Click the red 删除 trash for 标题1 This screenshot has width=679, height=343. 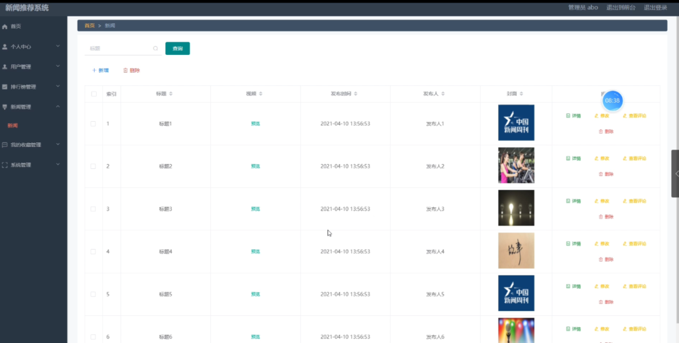[x=606, y=131]
